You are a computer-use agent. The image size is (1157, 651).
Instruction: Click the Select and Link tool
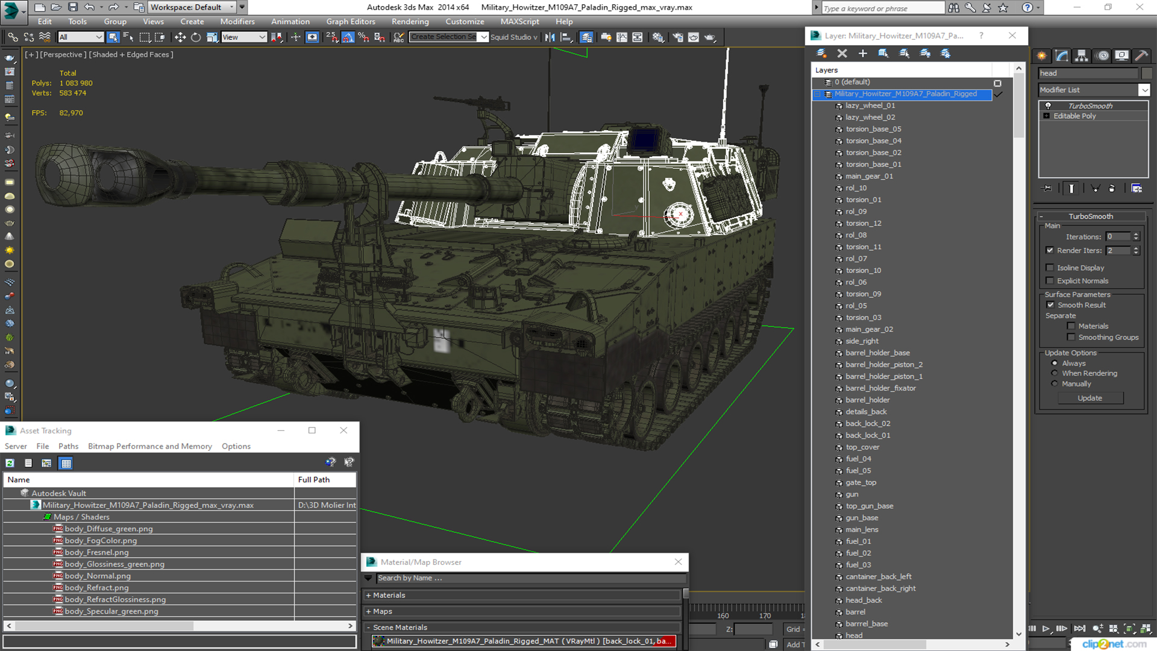point(12,37)
